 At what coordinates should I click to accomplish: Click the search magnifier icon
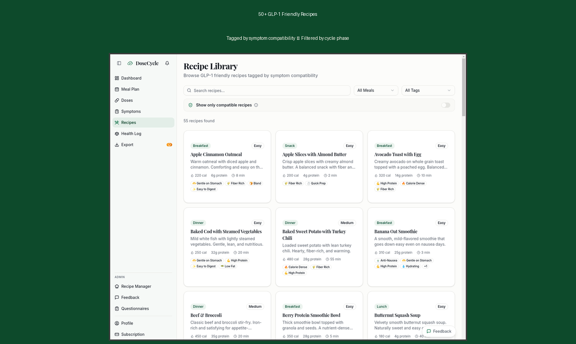tap(189, 91)
